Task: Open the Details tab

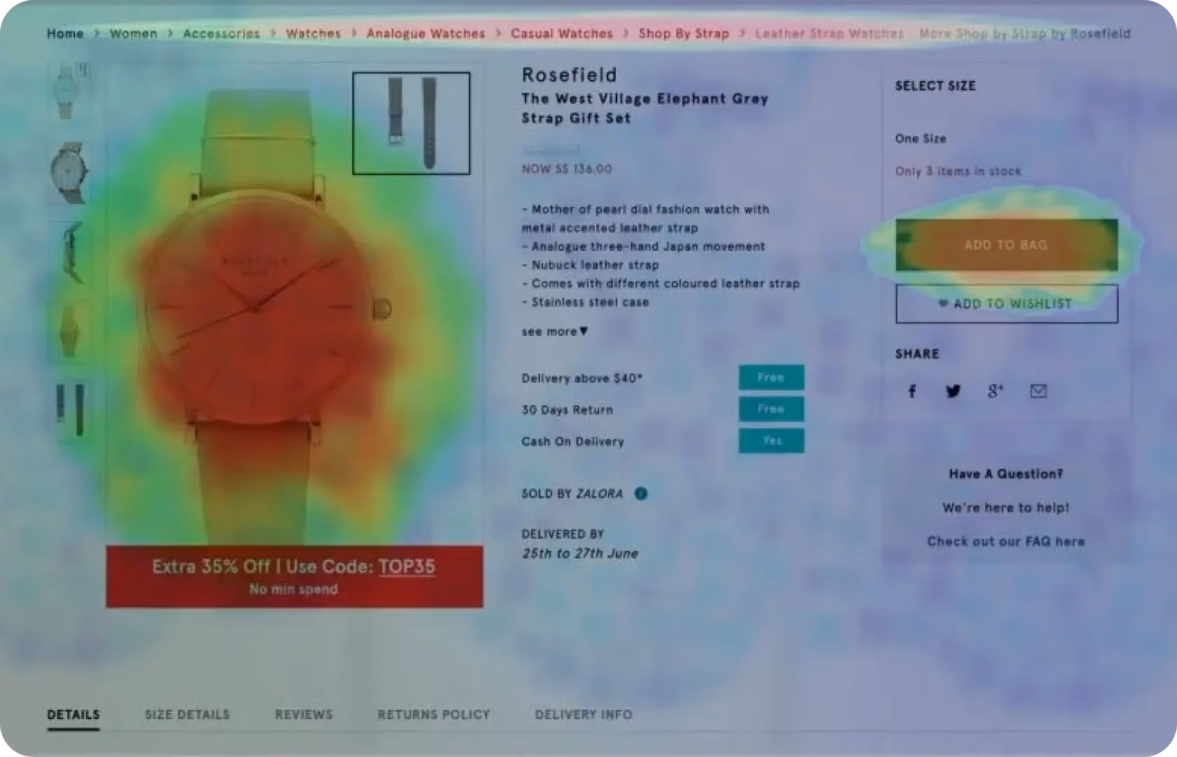Action: click(74, 715)
